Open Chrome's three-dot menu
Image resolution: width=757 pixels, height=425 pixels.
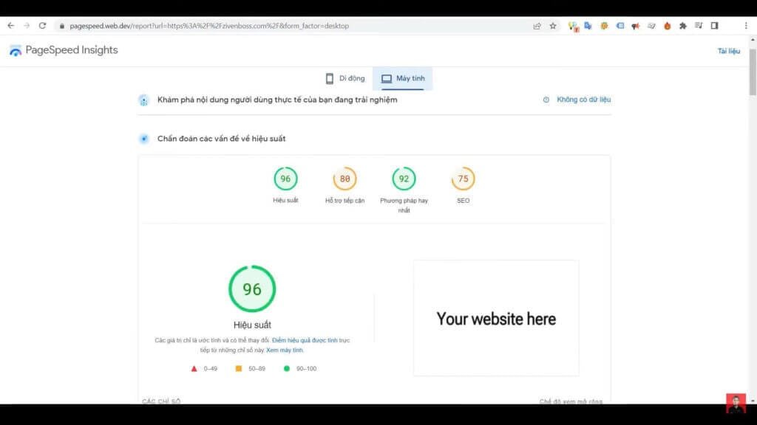tap(746, 26)
